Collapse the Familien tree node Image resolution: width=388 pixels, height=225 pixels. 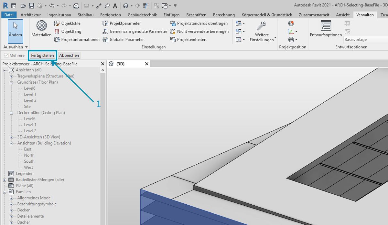[x=5, y=192]
